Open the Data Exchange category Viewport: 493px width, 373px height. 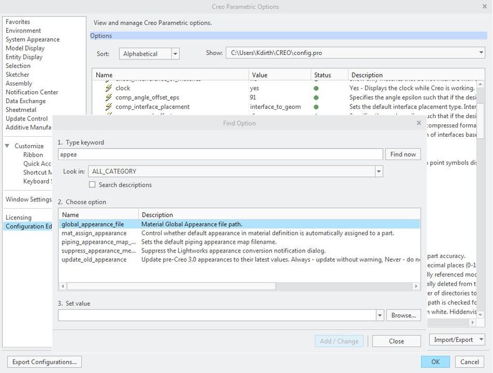coord(26,101)
